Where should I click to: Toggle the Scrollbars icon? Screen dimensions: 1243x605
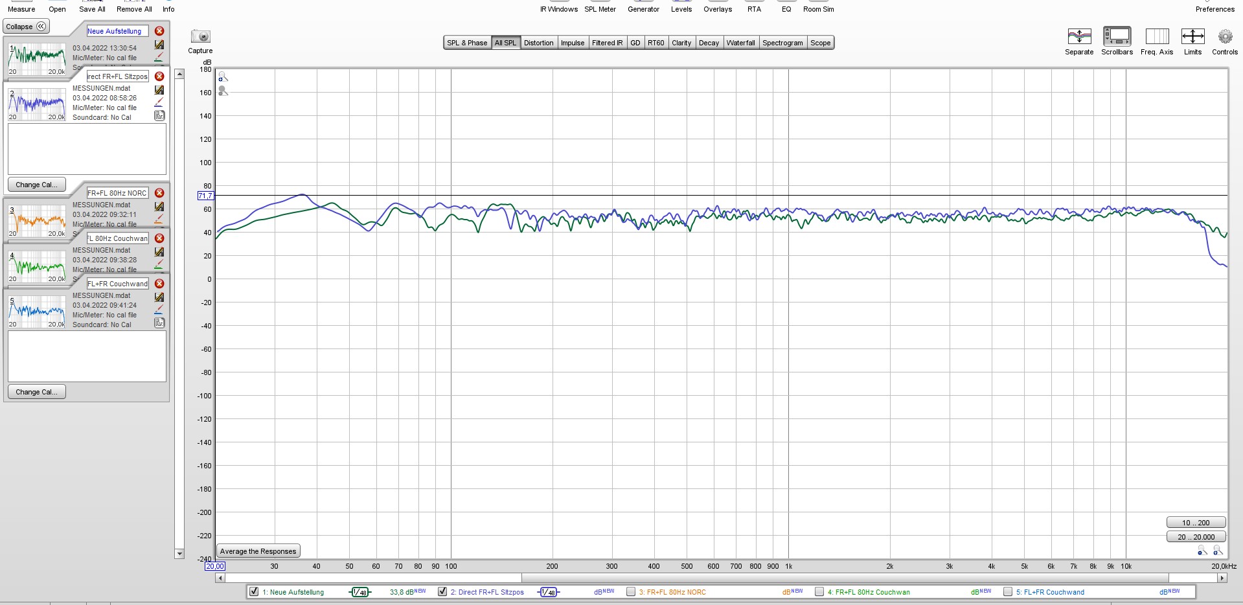[1117, 37]
